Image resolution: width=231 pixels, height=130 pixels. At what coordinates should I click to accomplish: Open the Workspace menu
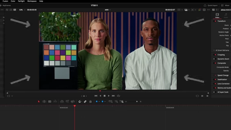point(32,1)
